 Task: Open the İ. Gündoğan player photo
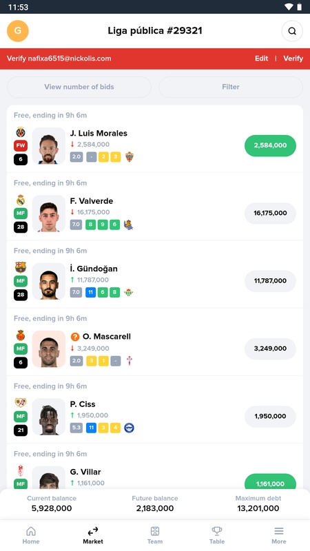49,281
